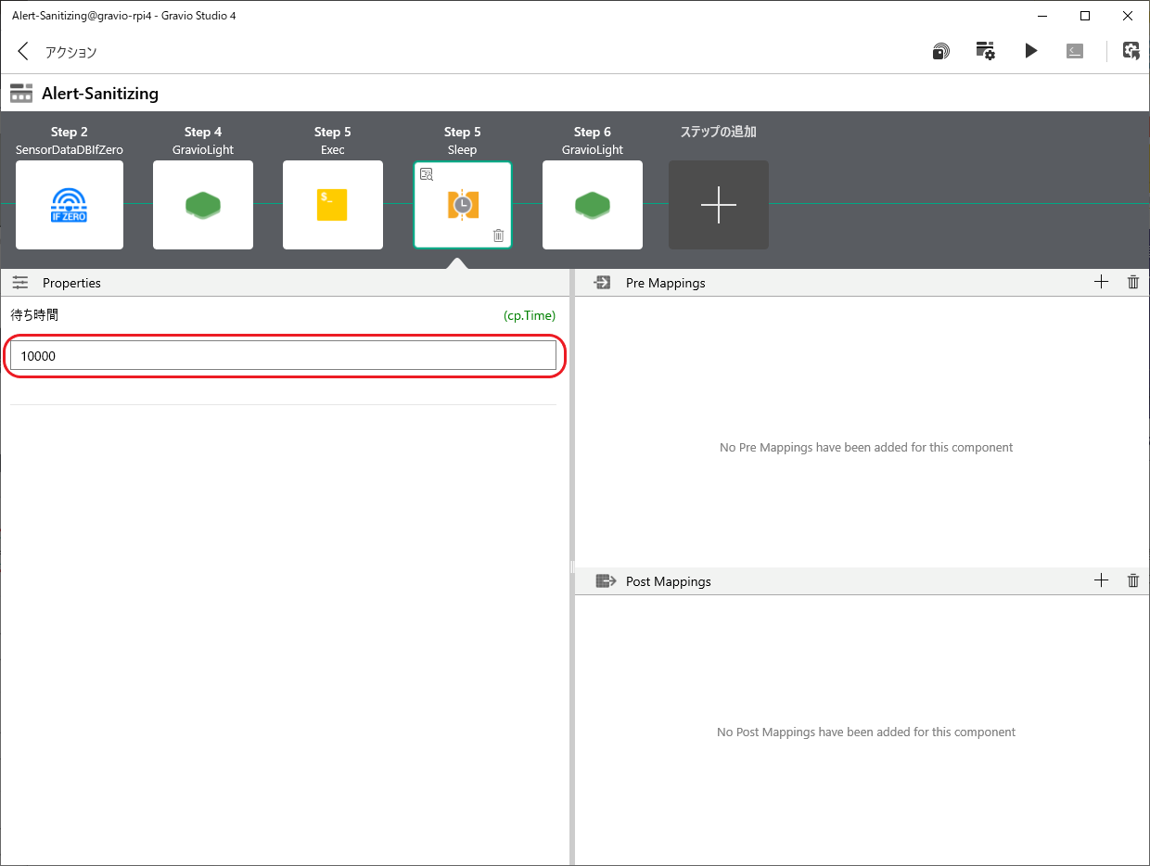Image resolution: width=1150 pixels, height=866 pixels.
Task: Minimize the Gravio Studio window
Action: [x=1042, y=16]
